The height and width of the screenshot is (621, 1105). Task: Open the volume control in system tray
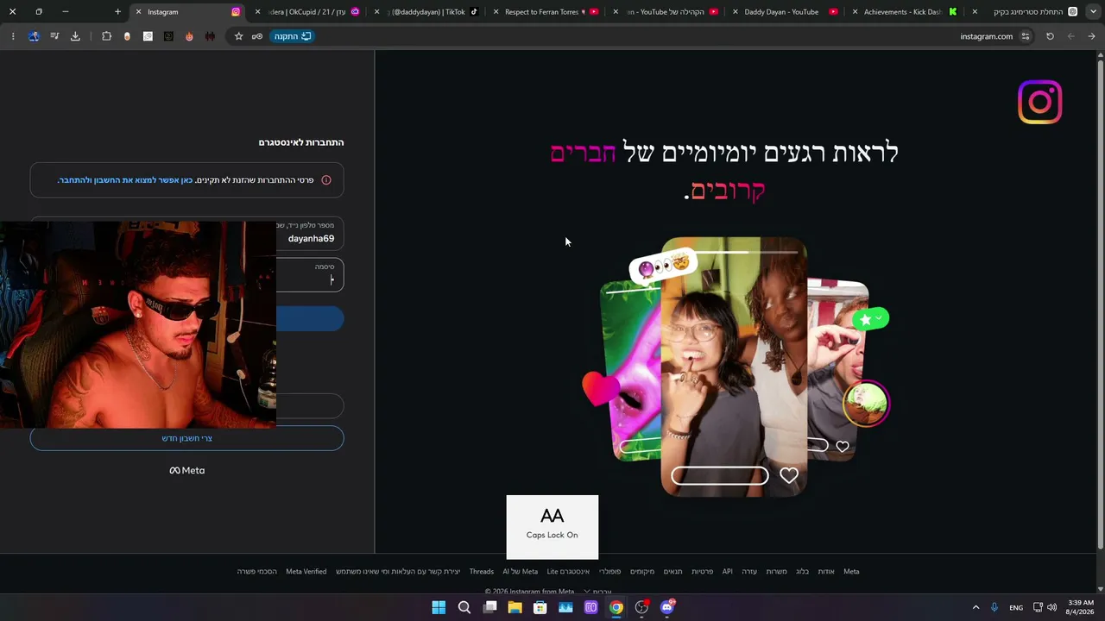click(1051, 607)
